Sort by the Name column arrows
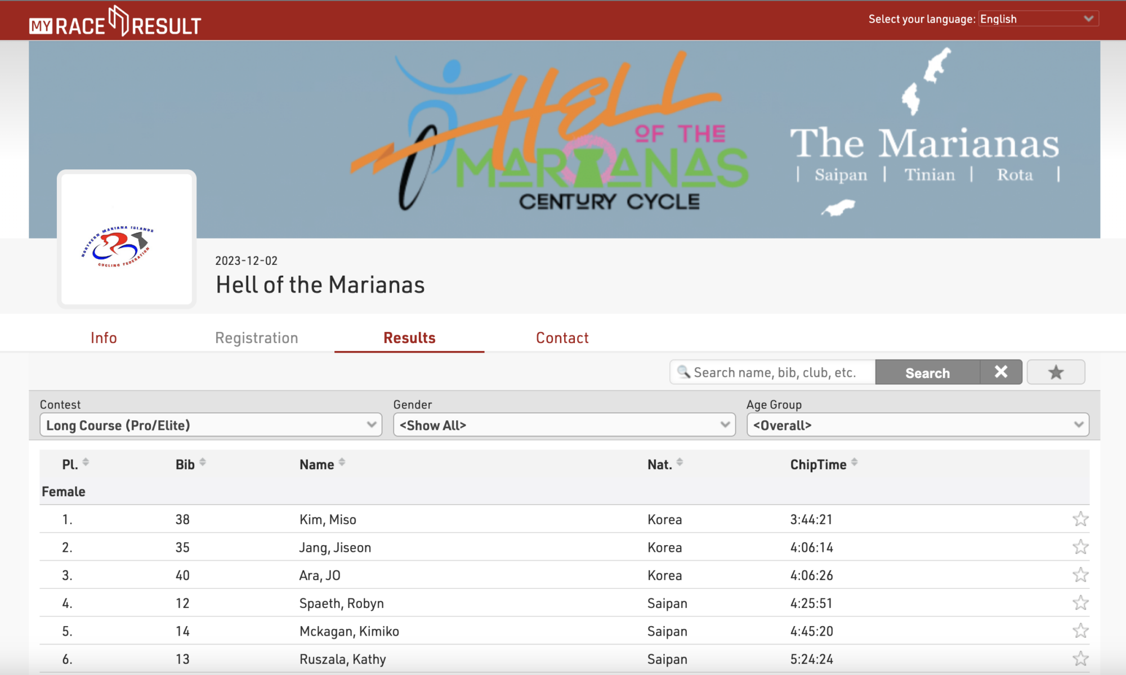The width and height of the screenshot is (1126, 675). coord(342,462)
